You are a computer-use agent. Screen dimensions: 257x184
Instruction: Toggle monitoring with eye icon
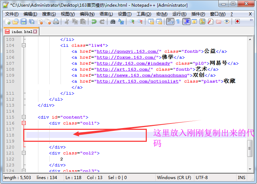(x=227, y=21)
